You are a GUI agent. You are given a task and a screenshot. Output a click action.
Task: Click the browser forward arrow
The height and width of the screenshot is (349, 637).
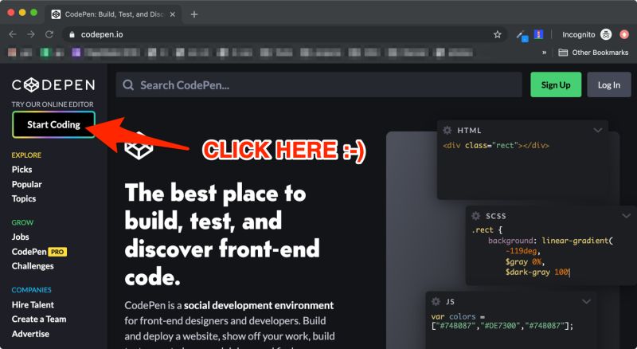pyautogui.click(x=31, y=34)
